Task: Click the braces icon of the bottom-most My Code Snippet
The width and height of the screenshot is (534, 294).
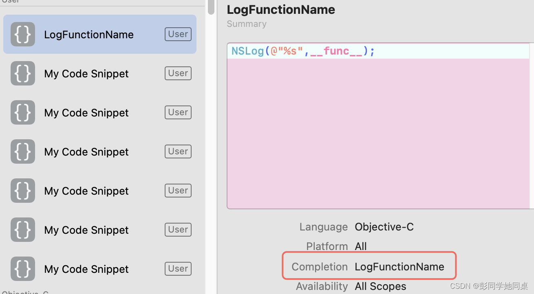Action: tap(23, 269)
